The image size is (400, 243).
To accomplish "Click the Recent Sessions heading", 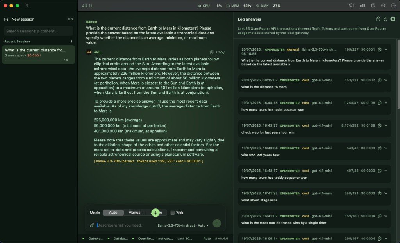I will 18,41.
